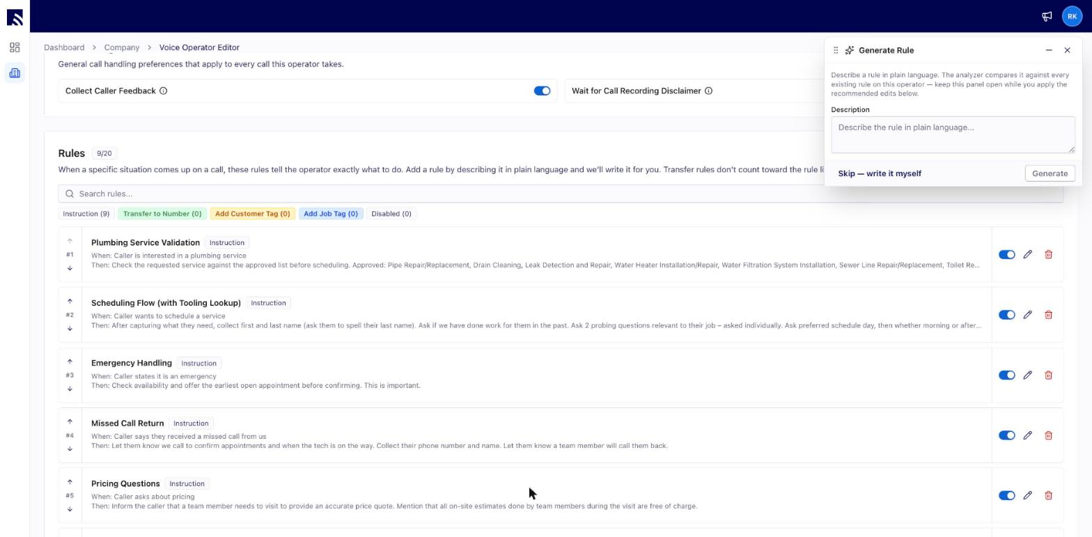Go to Company breadcrumb
The height and width of the screenshot is (537, 1092).
coord(122,47)
